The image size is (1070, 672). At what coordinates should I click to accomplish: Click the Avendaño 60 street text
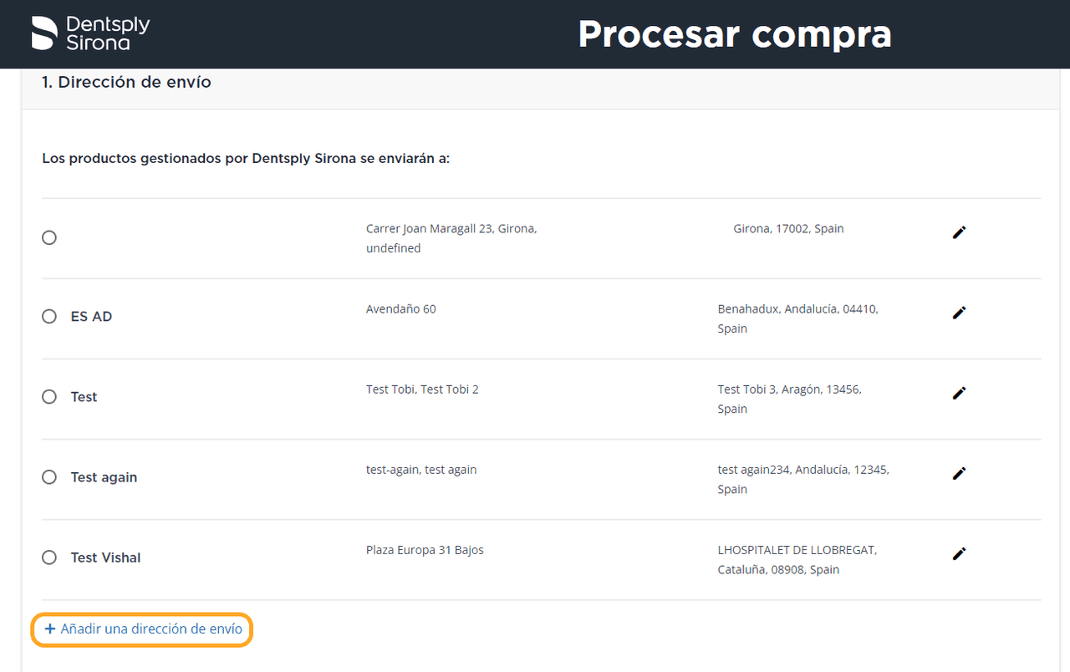[400, 309]
